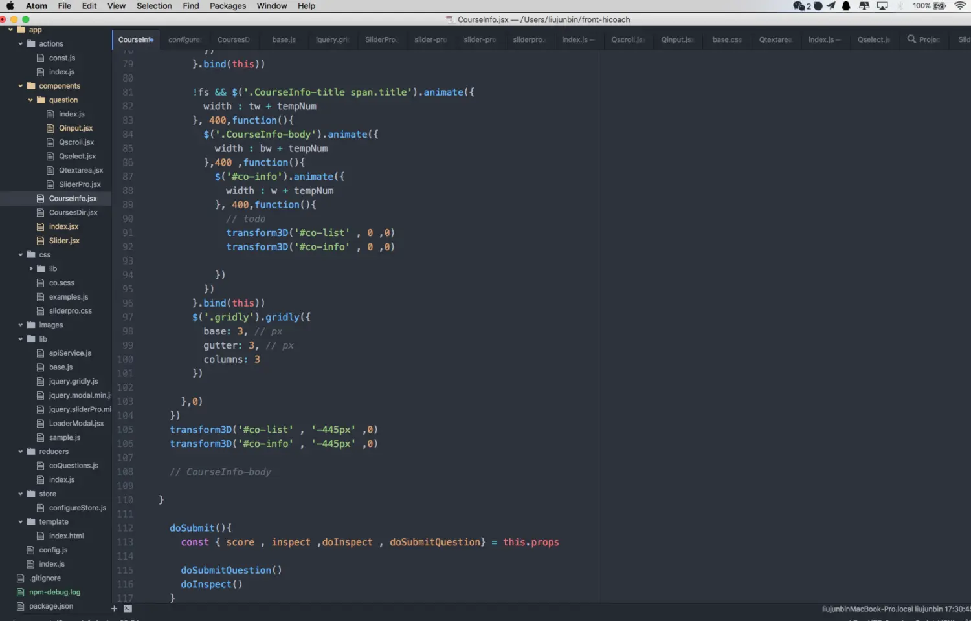Click the file icon next to Slider.jsx
This screenshot has height=621, width=971.
tap(41, 241)
